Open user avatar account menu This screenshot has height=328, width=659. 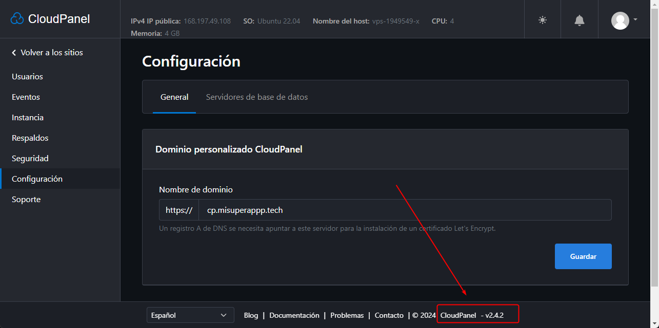620,20
